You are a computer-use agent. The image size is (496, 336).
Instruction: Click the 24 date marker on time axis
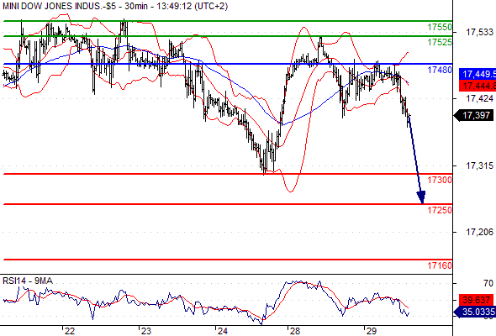point(222,331)
